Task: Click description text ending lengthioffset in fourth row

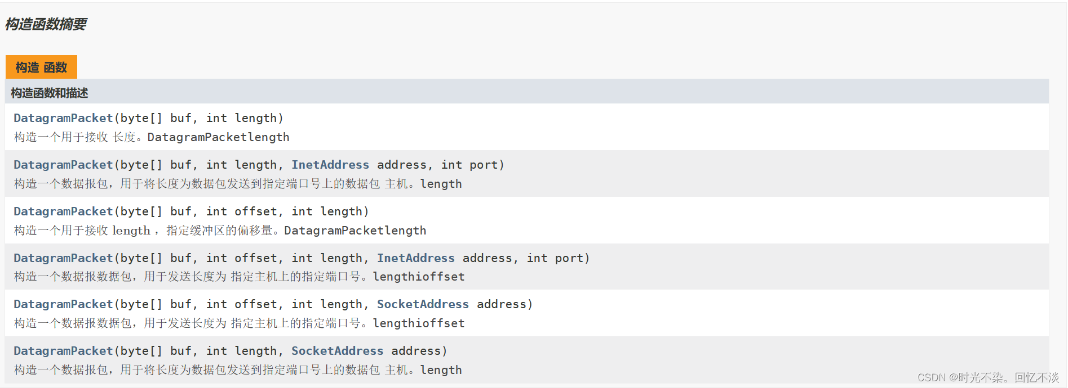Action: [x=240, y=277]
